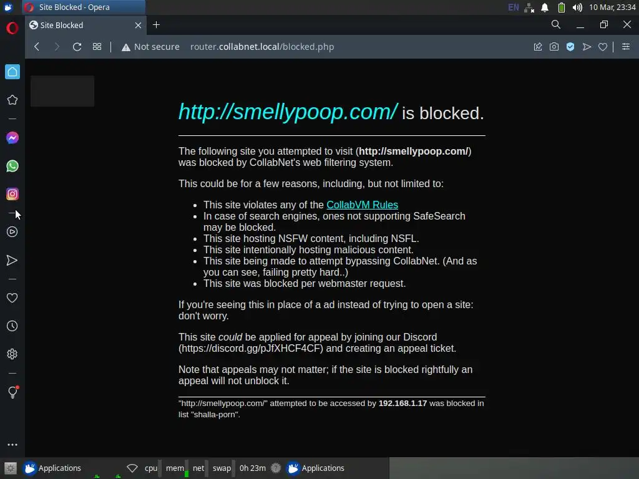Image resolution: width=639 pixels, height=479 pixels.
Task: Go to Opera home/start page icon
Action: [x=12, y=72]
